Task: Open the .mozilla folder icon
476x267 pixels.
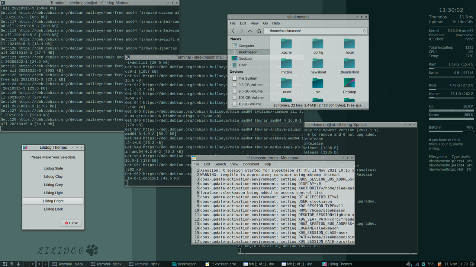Action: click(286, 63)
